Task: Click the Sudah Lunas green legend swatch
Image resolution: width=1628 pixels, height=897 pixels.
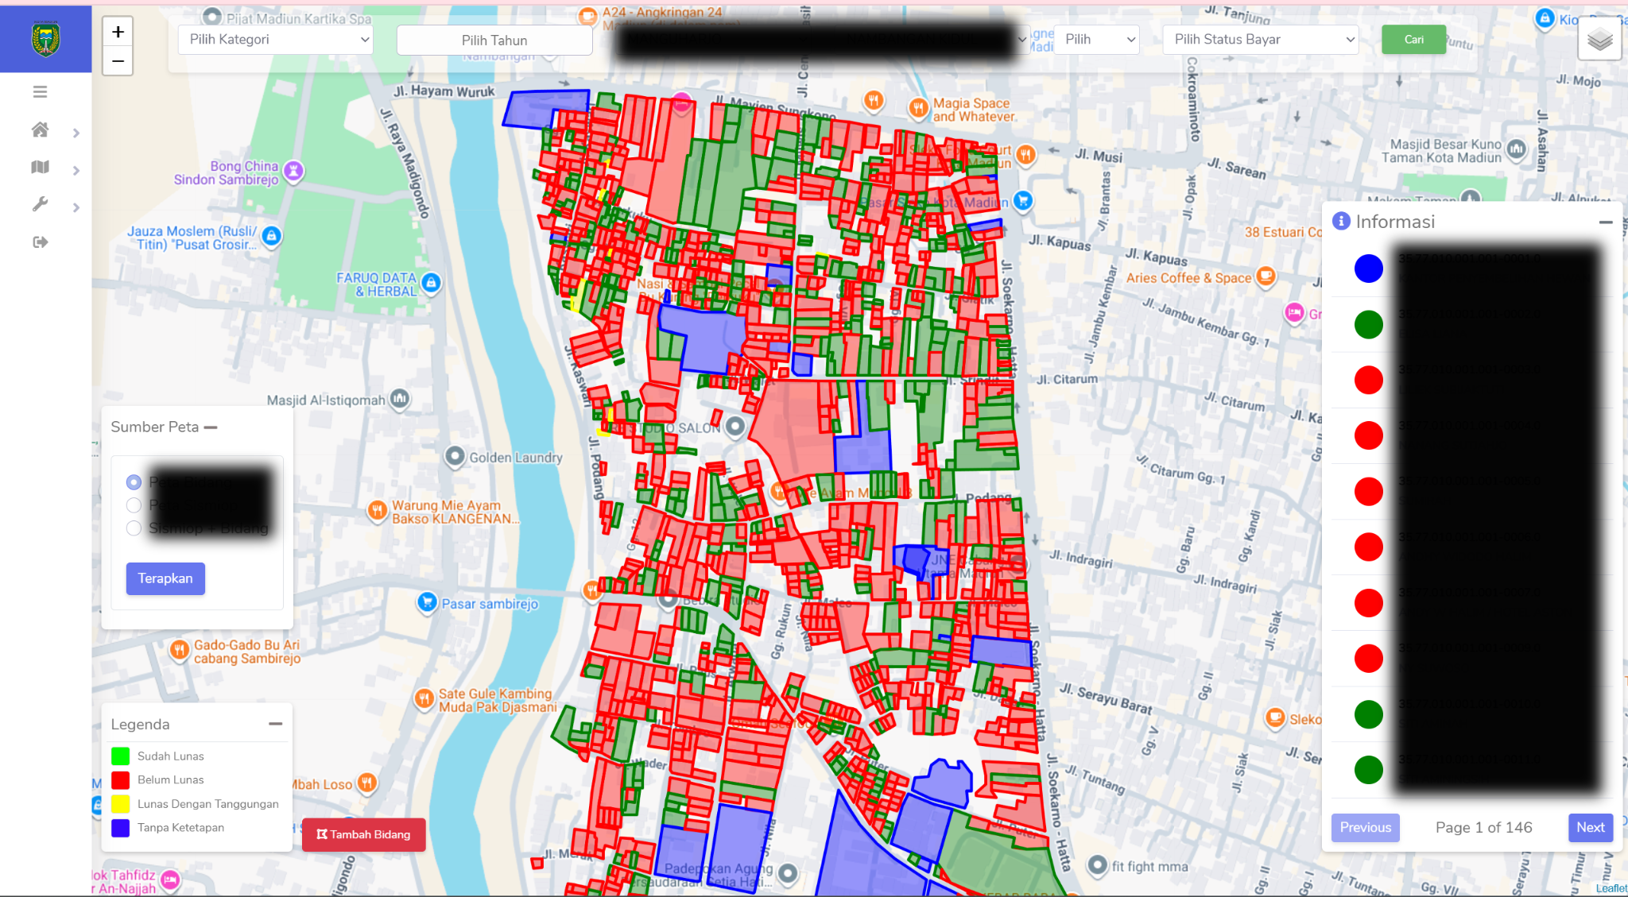Action: (121, 756)
